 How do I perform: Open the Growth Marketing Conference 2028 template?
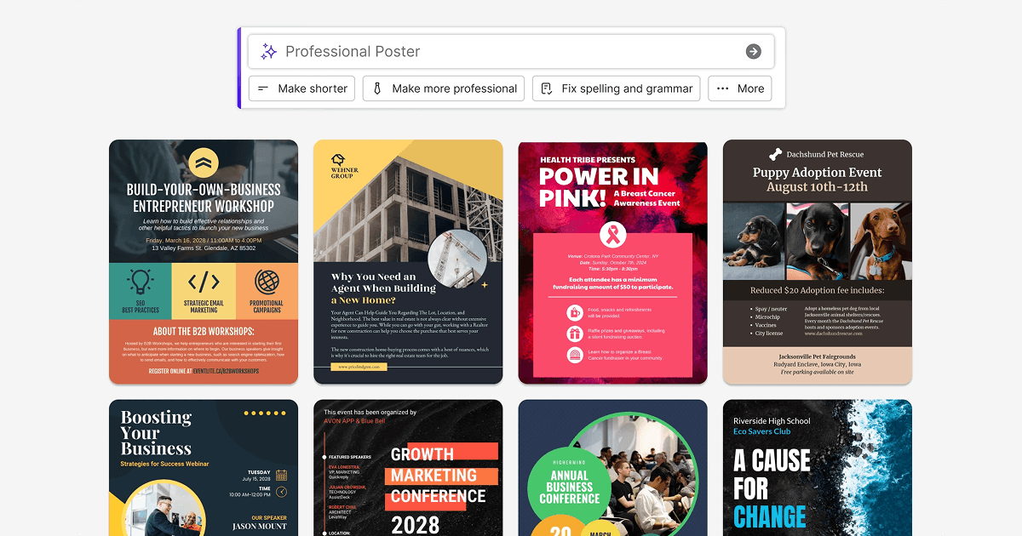tap(408, 468)
